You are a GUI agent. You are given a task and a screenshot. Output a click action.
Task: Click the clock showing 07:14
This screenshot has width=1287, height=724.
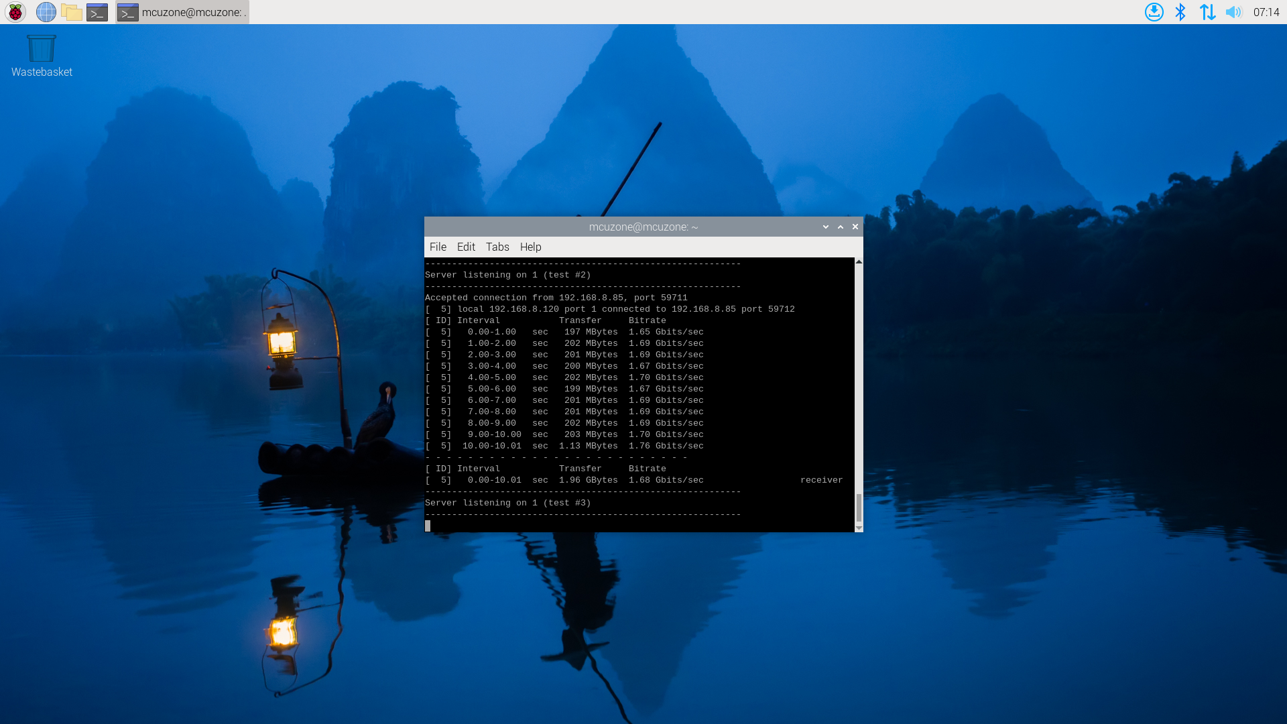click(1266, 12)
